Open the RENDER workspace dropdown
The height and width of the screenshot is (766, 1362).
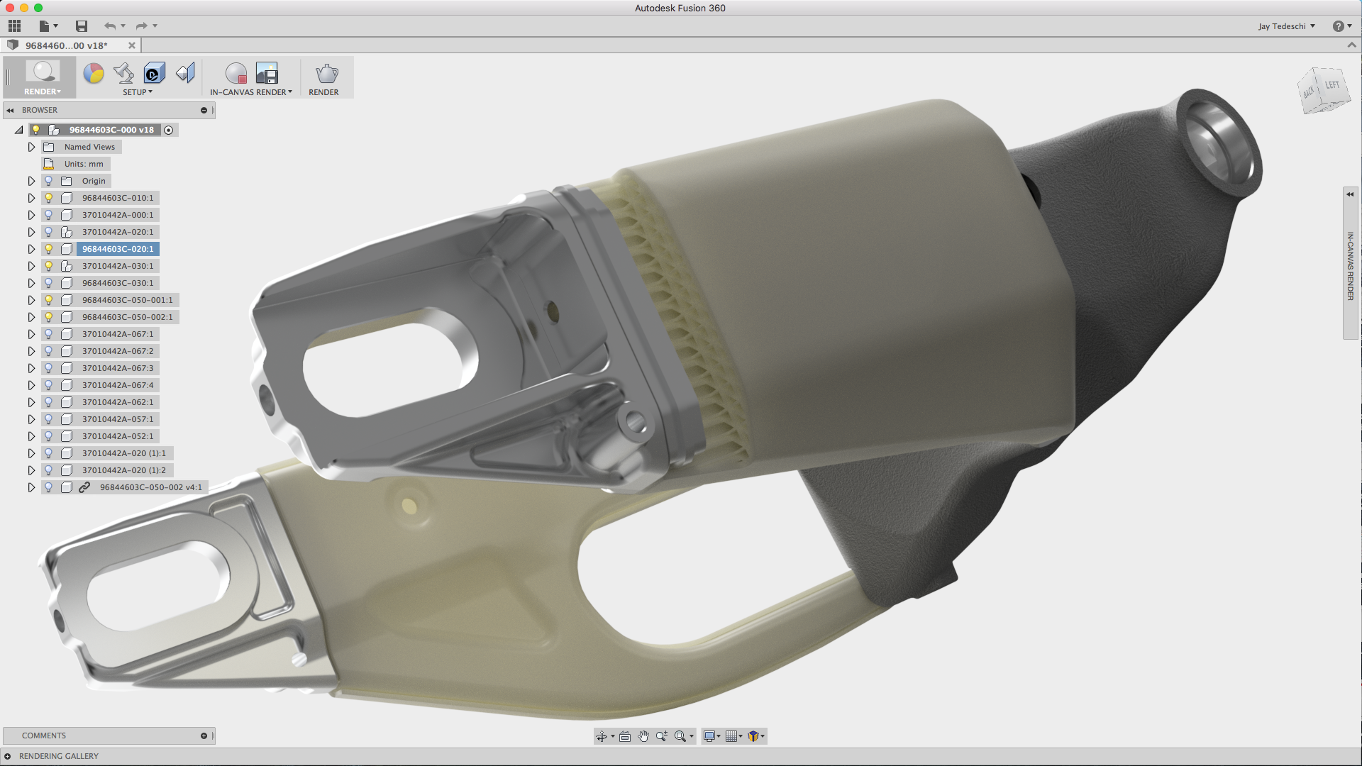(43, 91)
